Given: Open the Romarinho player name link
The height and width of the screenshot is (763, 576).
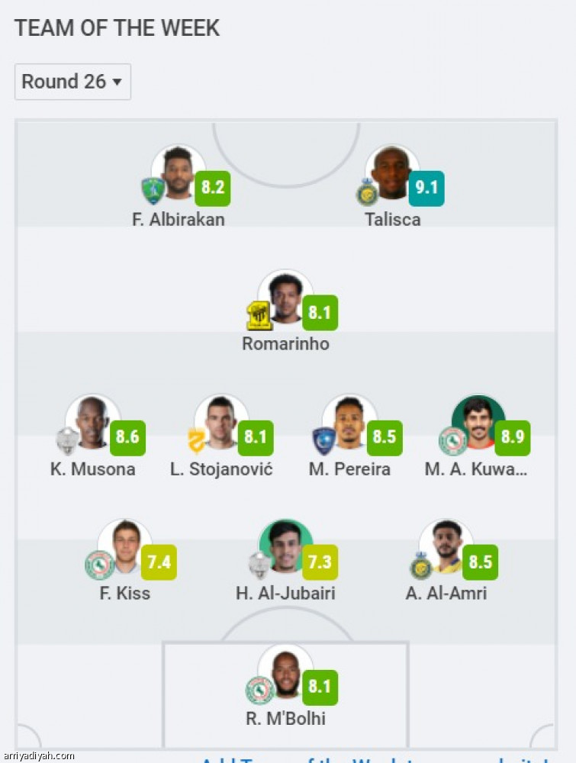Looking at the screenshot, I should (x=285, y=344).
